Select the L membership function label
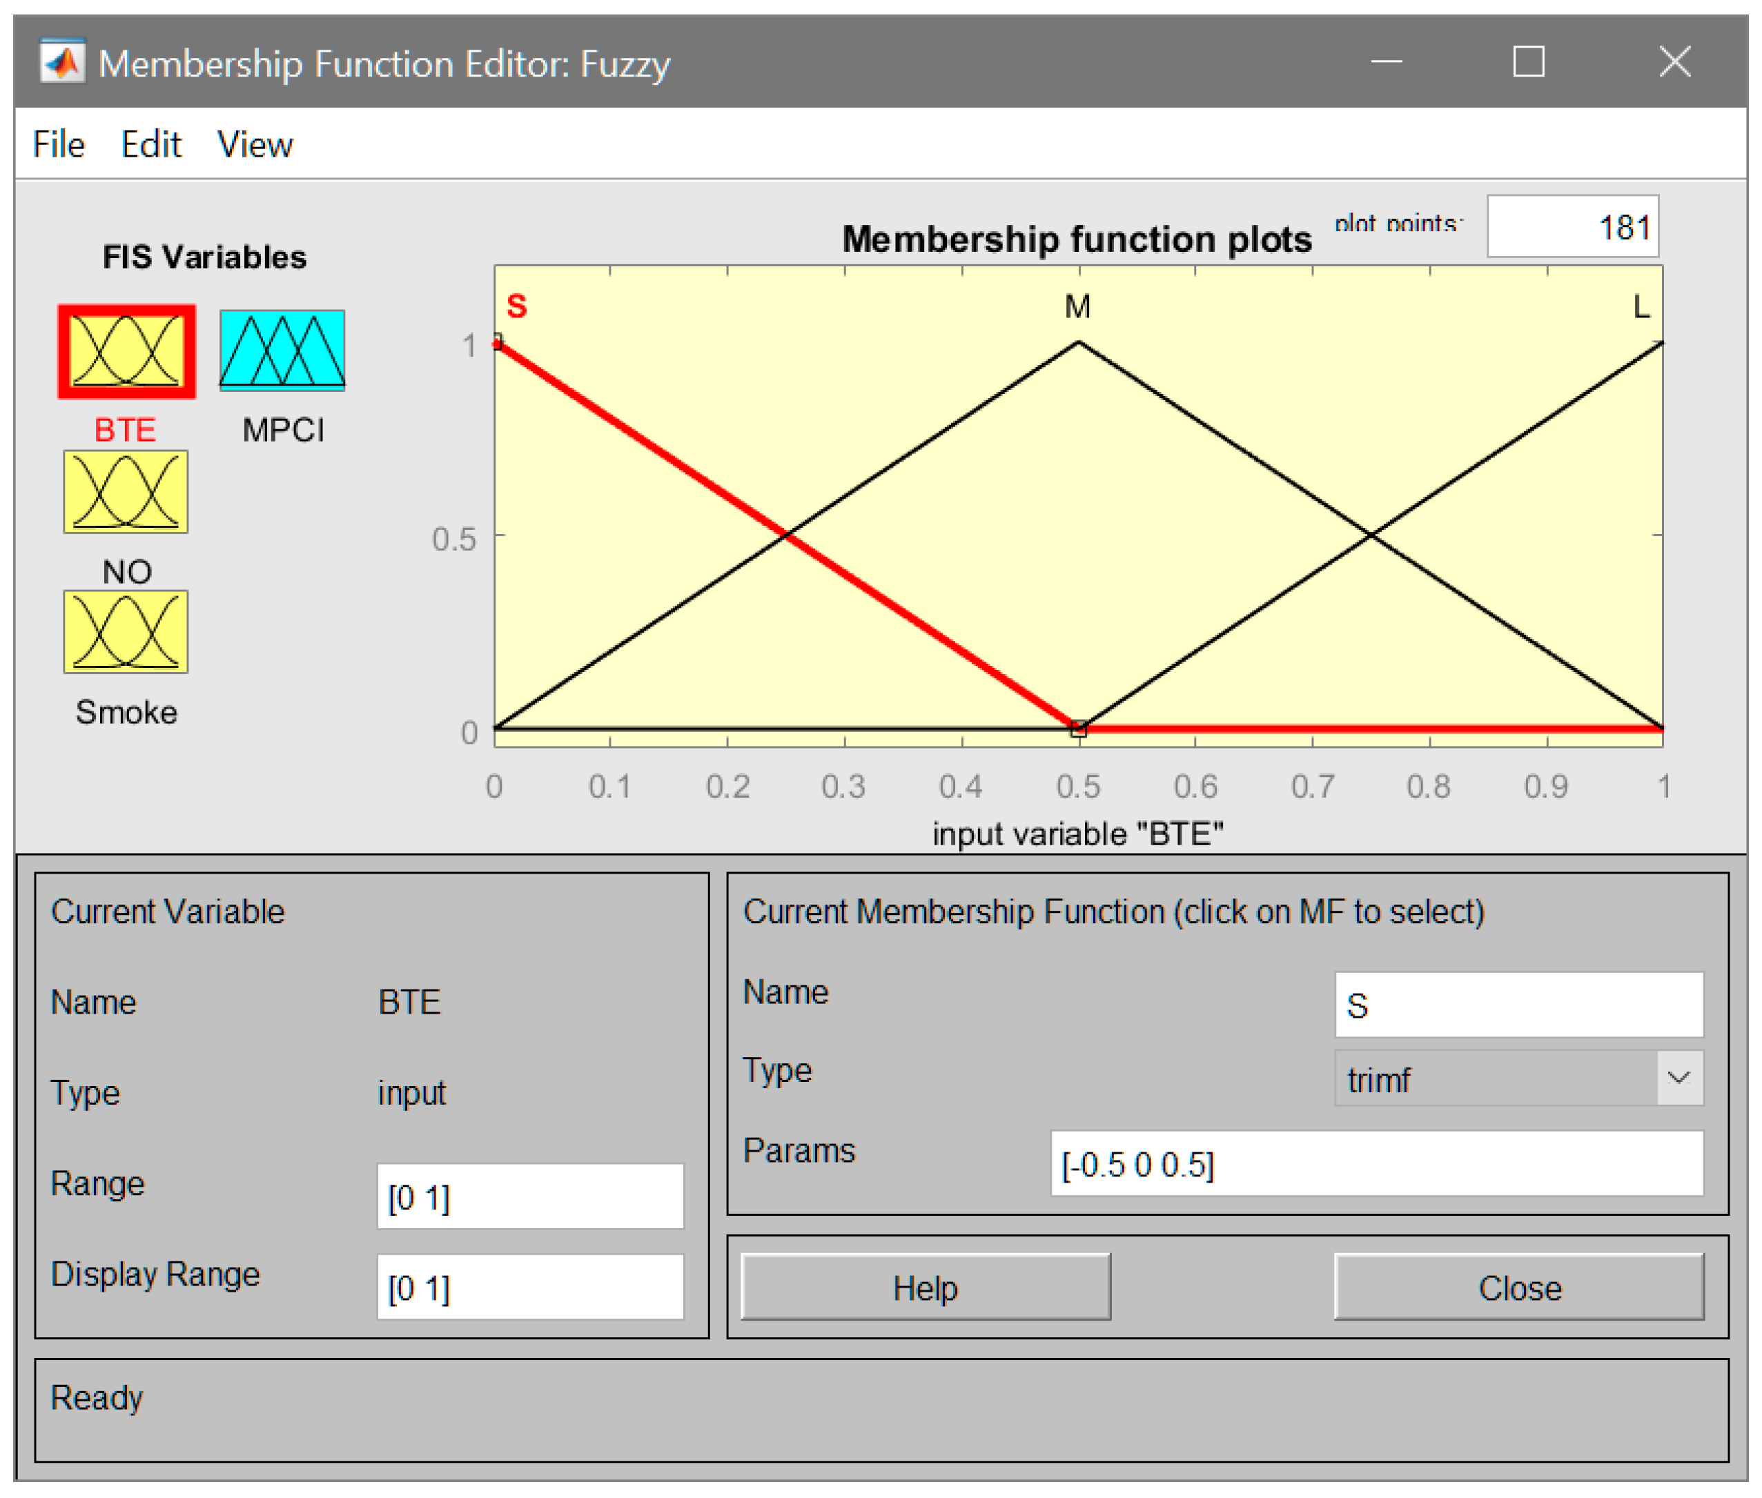 pos(1641,306)
